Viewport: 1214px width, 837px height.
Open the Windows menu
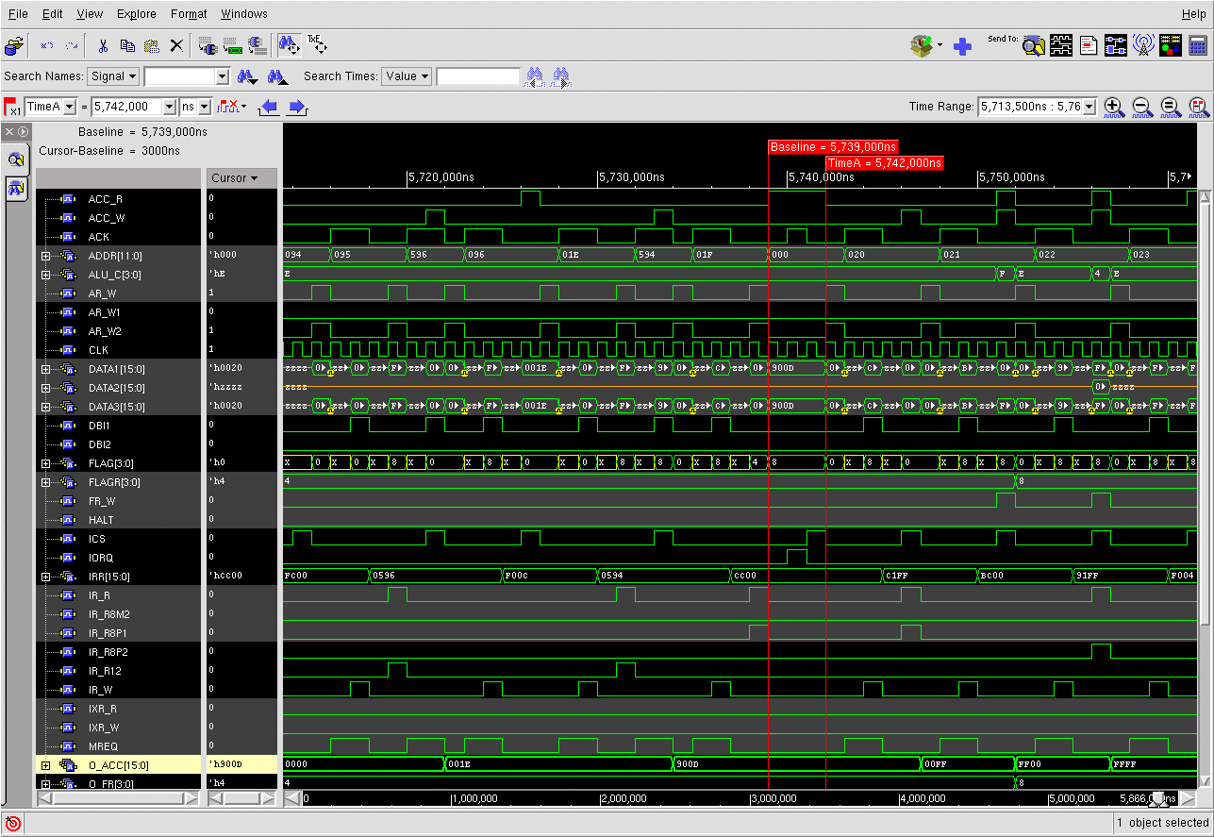244,14
